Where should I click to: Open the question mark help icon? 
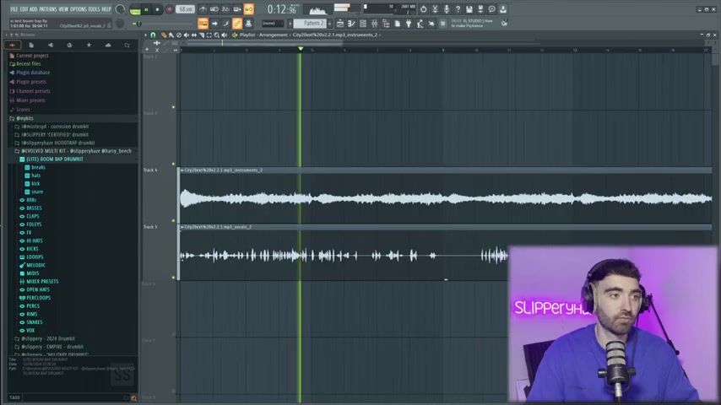point(458,9)
